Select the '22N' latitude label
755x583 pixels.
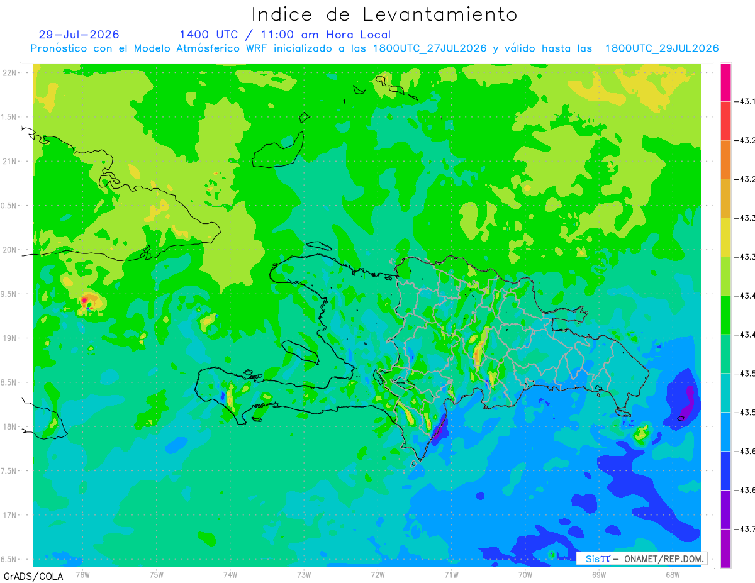click(10, 73)
